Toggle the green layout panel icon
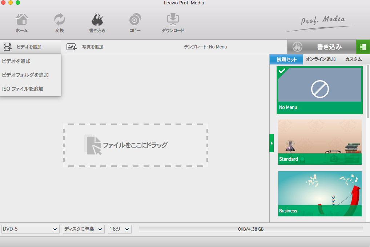370x247 pixels. (363, 47)
